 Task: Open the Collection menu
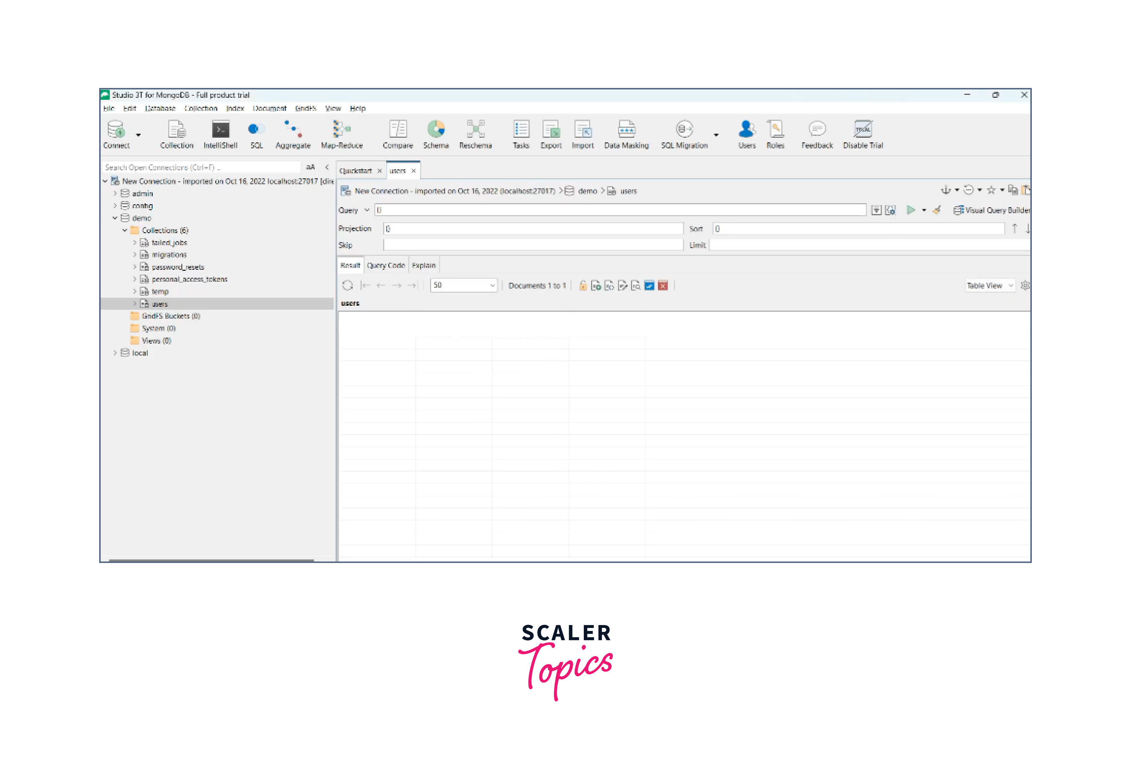pos(201,108)
